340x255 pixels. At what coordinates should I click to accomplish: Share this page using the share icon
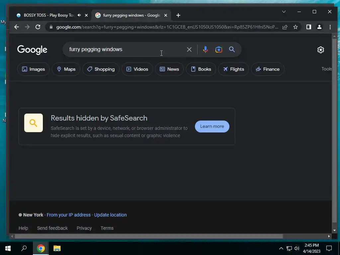(285, 27)
